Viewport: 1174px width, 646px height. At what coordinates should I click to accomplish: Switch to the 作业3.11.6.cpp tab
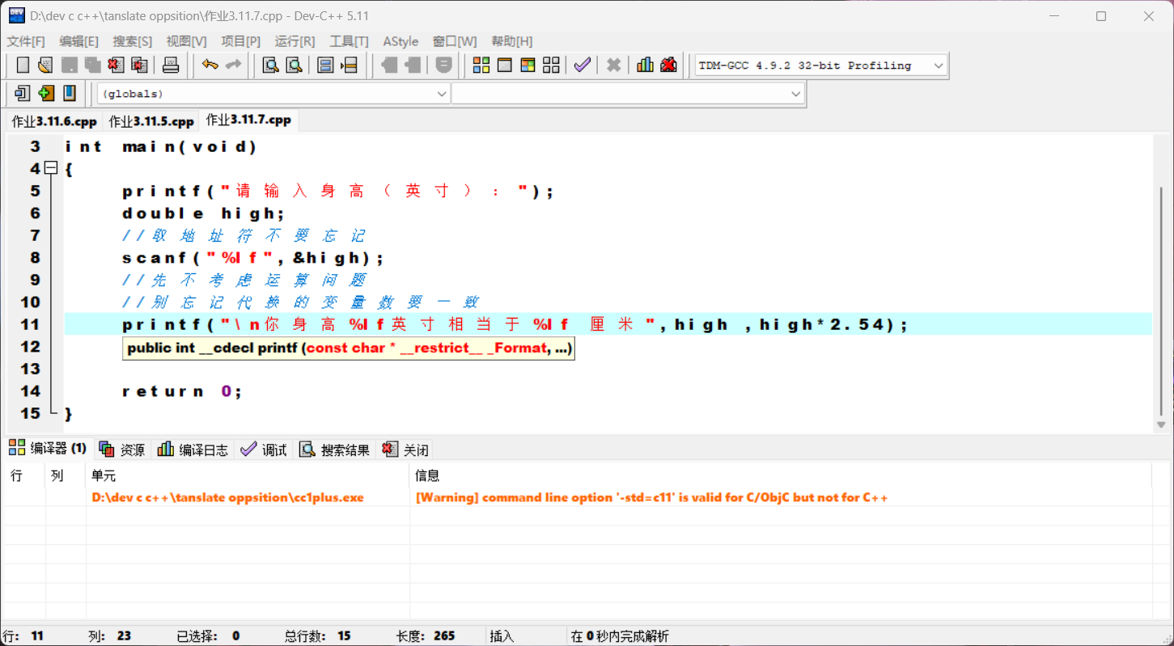(x=54, y=121)
